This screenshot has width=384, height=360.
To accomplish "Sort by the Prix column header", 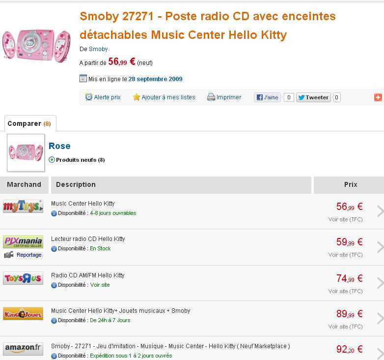I will pos(351,184).
